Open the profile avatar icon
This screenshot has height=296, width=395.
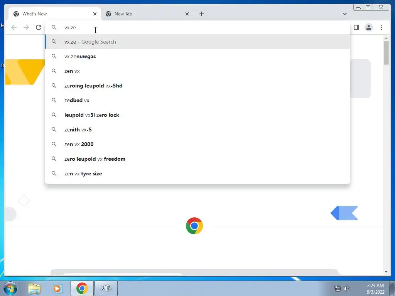coord(369,27)
